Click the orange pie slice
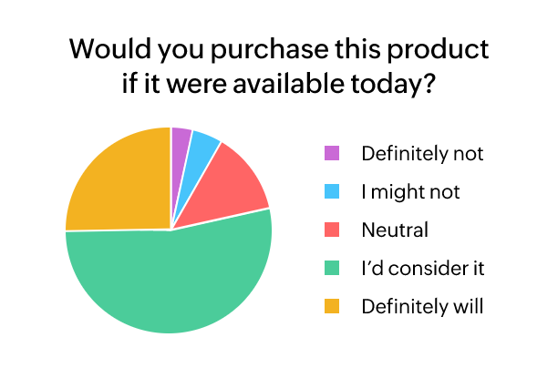This screenshot has width=558, height=368. pyautogui.click(x=119, y=182)
